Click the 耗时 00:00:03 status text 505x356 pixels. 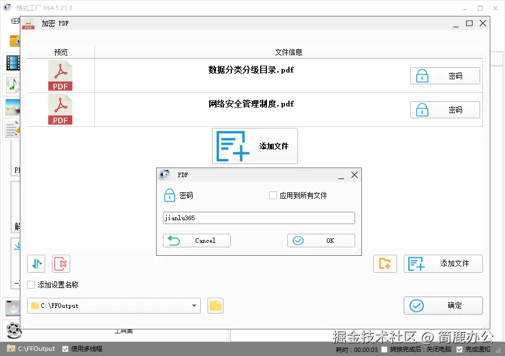pyautogui.click(x=356, y=350)
